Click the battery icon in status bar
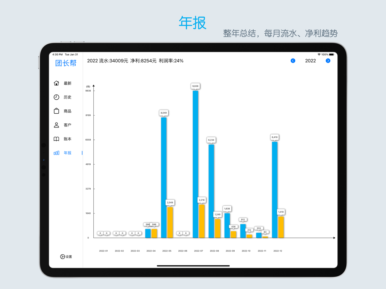The width and height of the screenshot is (386, 289). coord(332,55)
